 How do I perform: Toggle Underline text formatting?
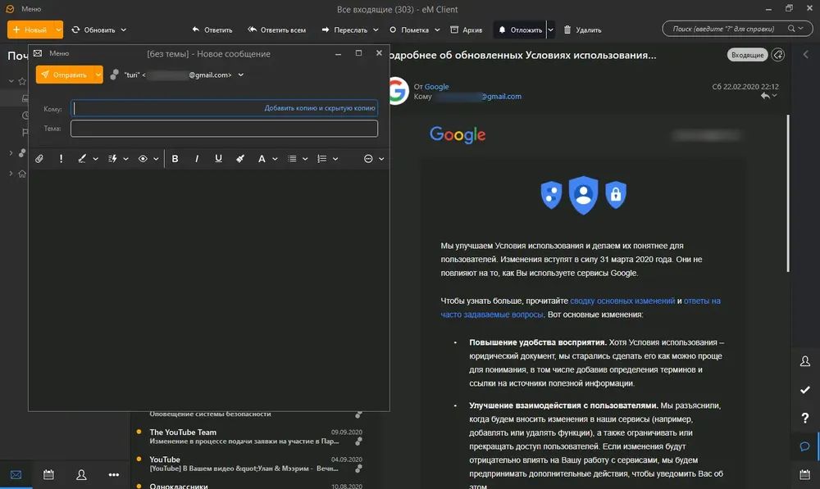click(219, 159)
